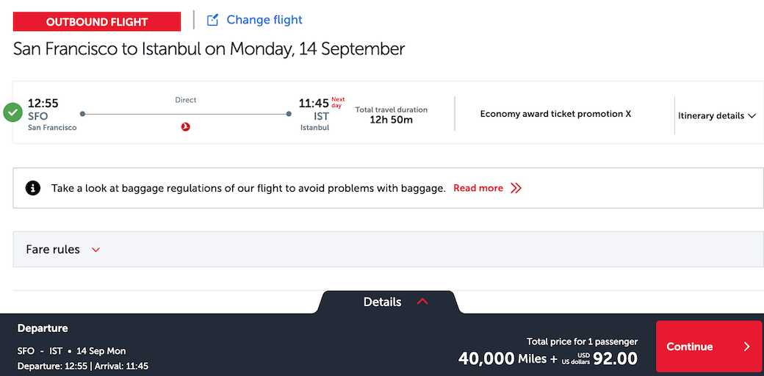
Task: Click the 12h 50m travel duration
Action: coord(391,120)
